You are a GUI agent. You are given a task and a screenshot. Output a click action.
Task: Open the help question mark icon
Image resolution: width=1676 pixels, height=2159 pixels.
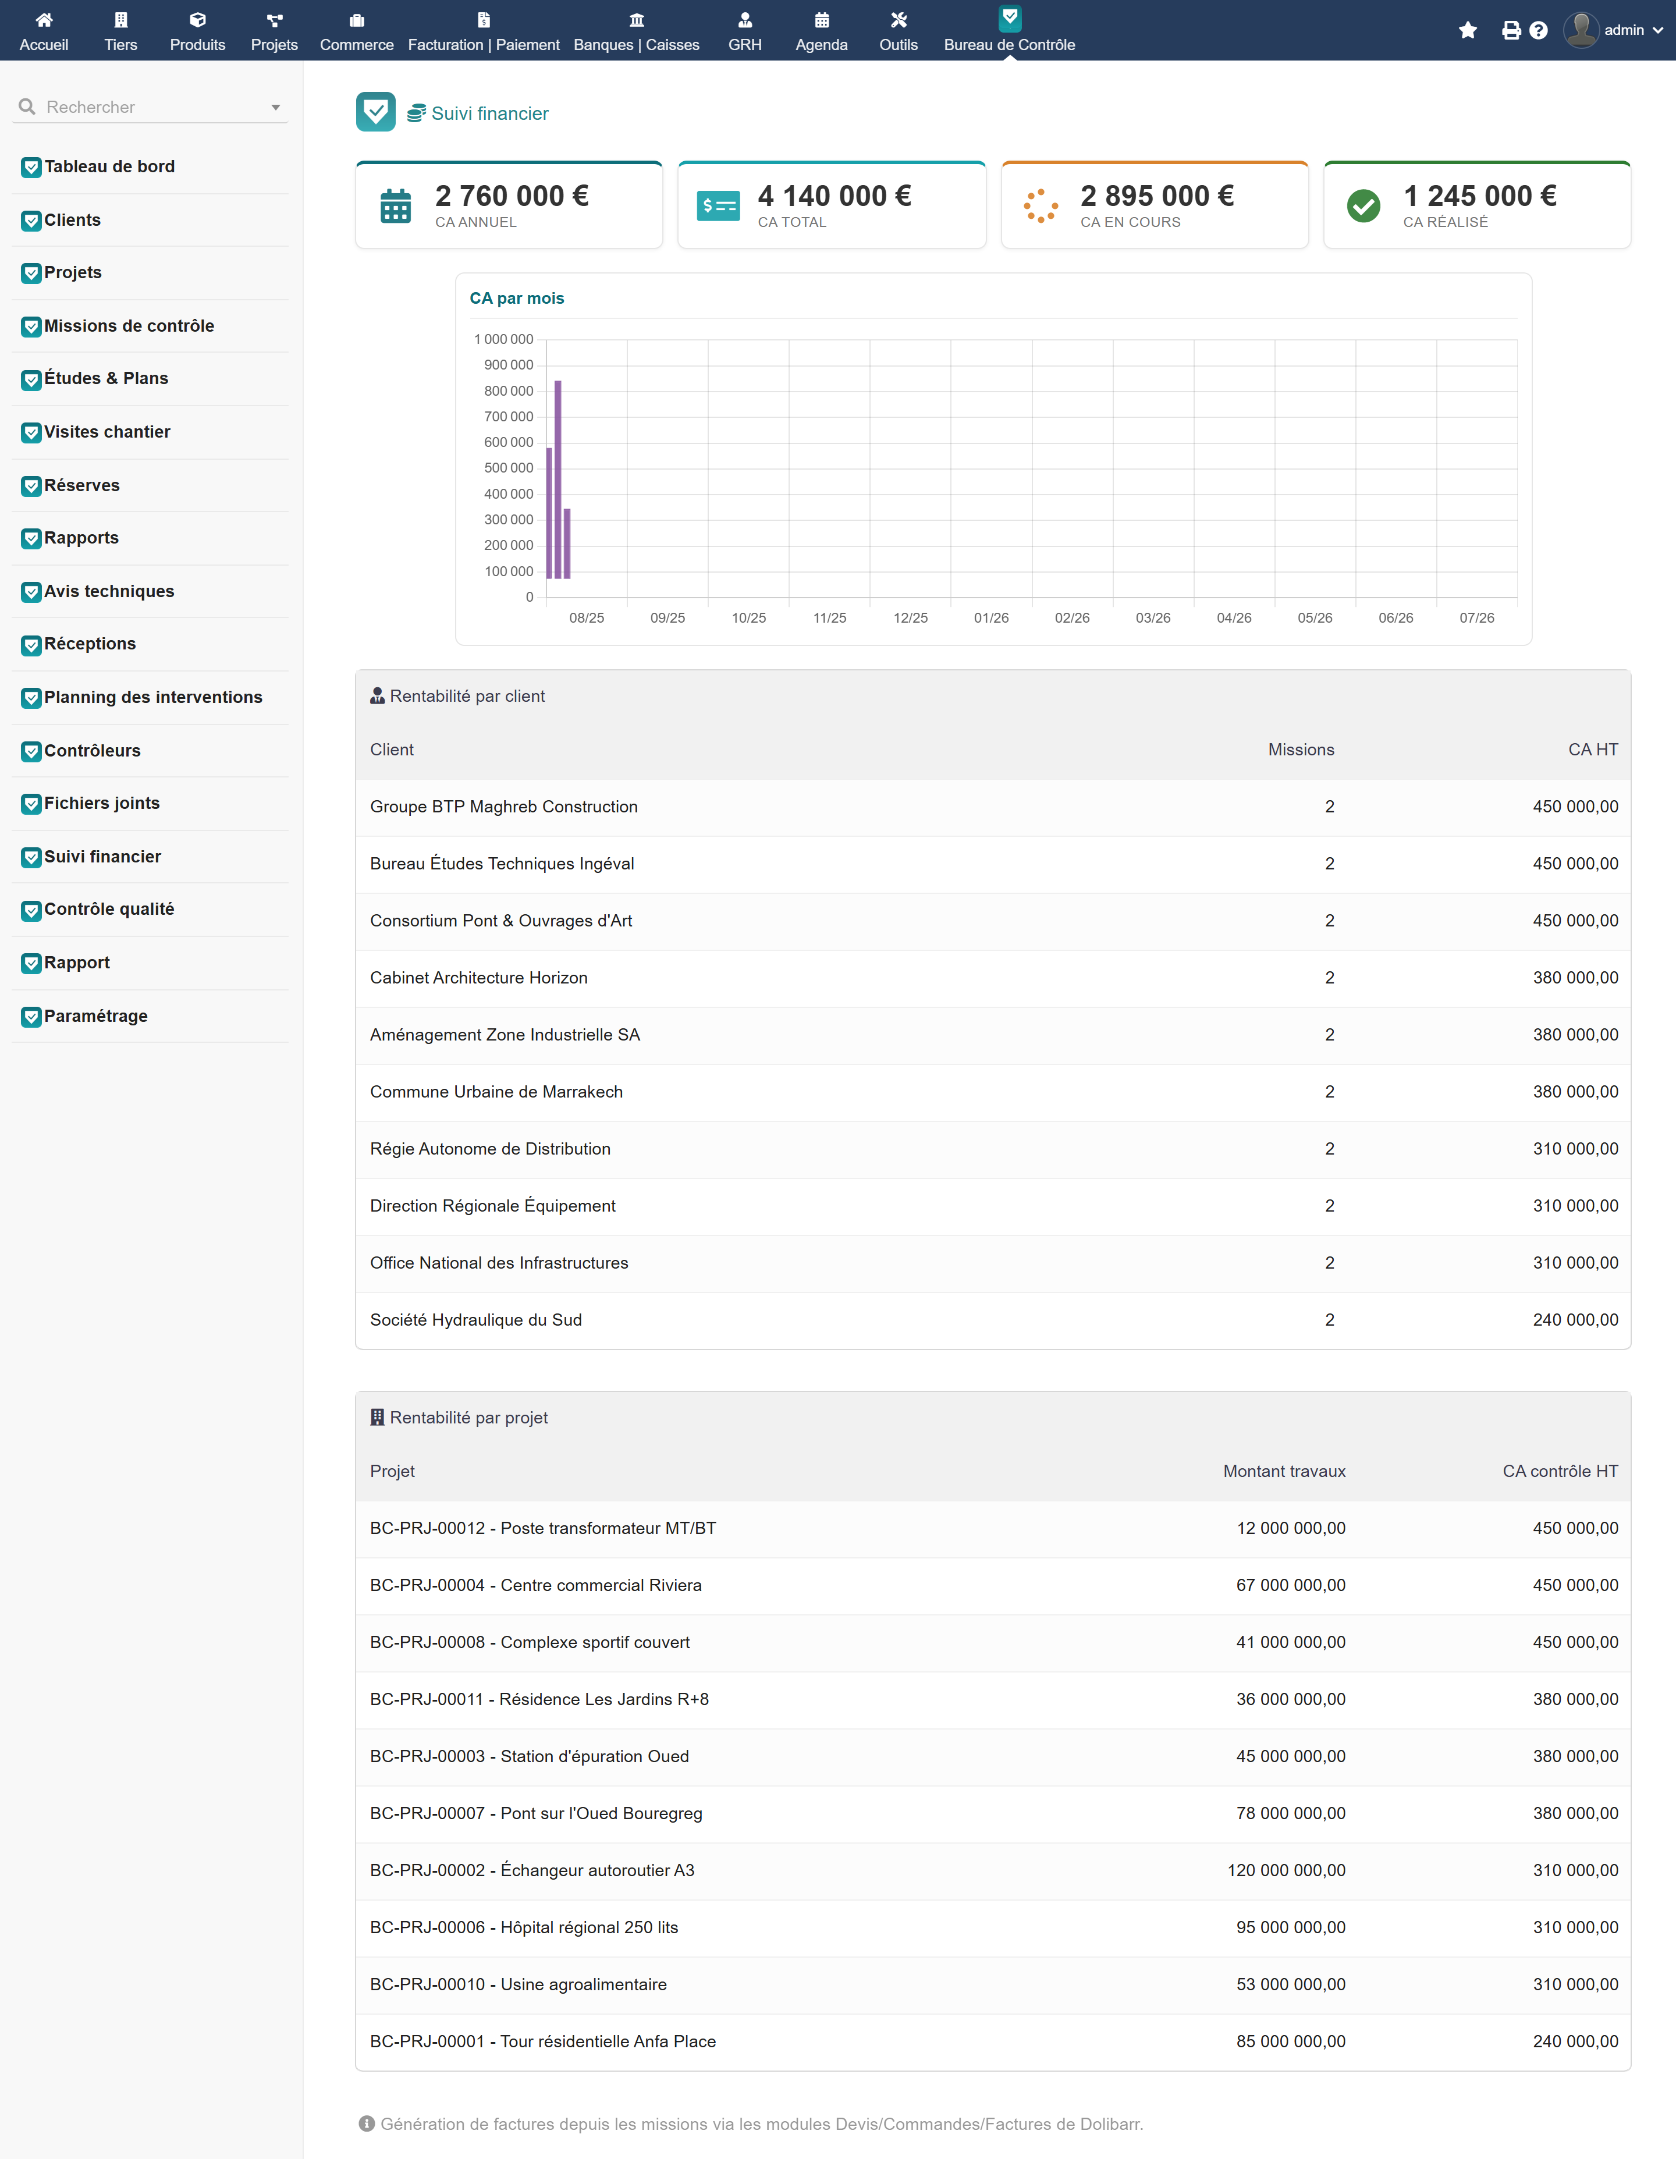click(x=1537, y=31)
